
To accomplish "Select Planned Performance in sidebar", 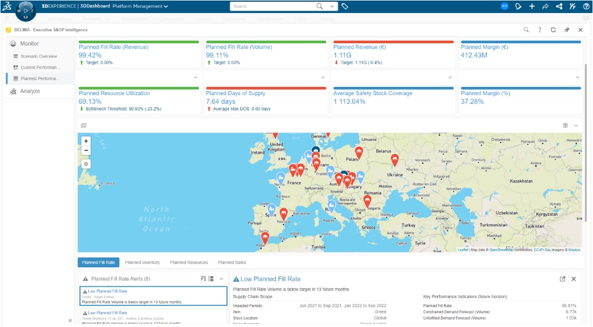I will coord(40,78).
